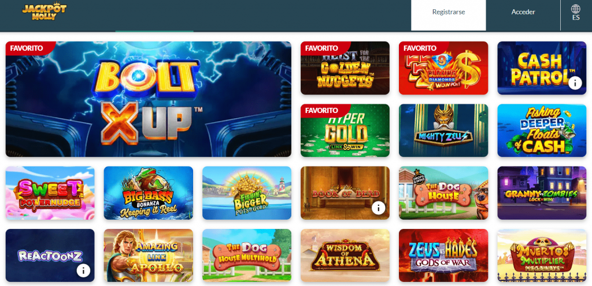The height and width of the screenshot is (286, 592).
Task: Launch Zeus vs Hades Gods of War
Action: point(443,255)
